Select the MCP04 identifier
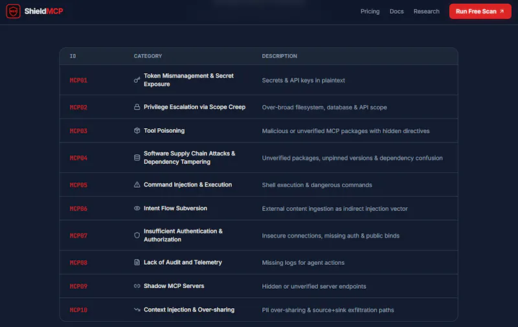 point(78,158)
